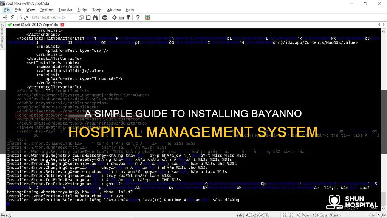Click the Quick Connect lightning icon

12,17
